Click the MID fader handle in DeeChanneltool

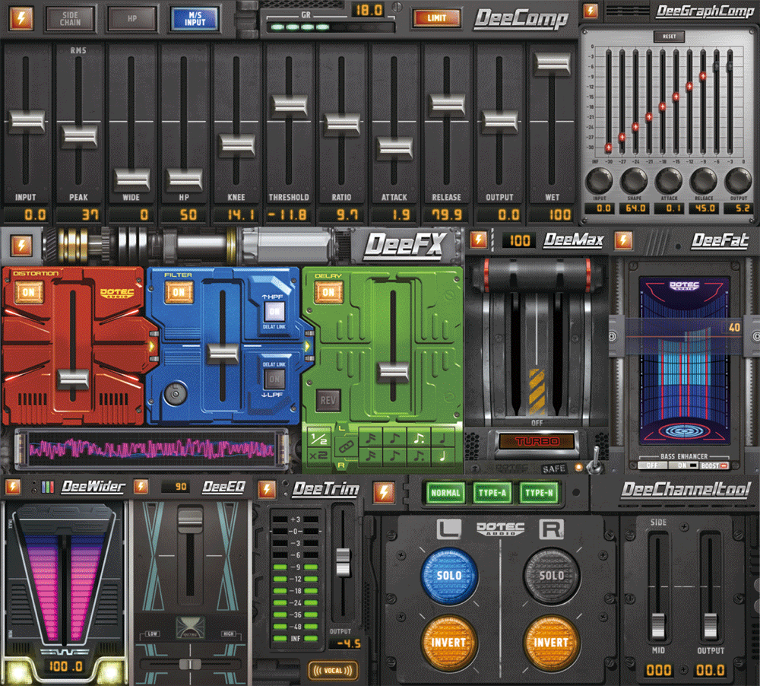tap(658, 625)
